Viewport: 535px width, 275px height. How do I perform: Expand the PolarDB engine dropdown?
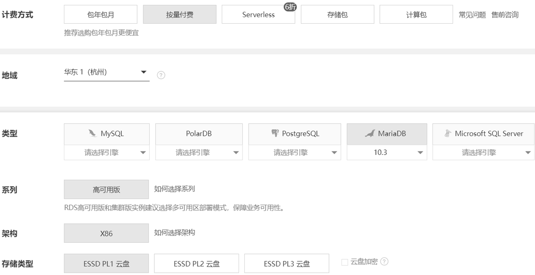(199, 153)
